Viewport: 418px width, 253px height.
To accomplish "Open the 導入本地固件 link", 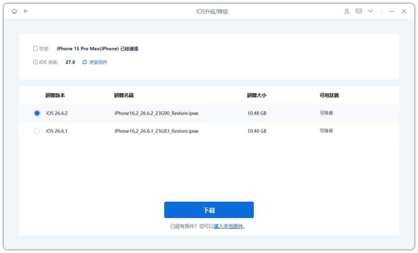I will click(228, 227).
